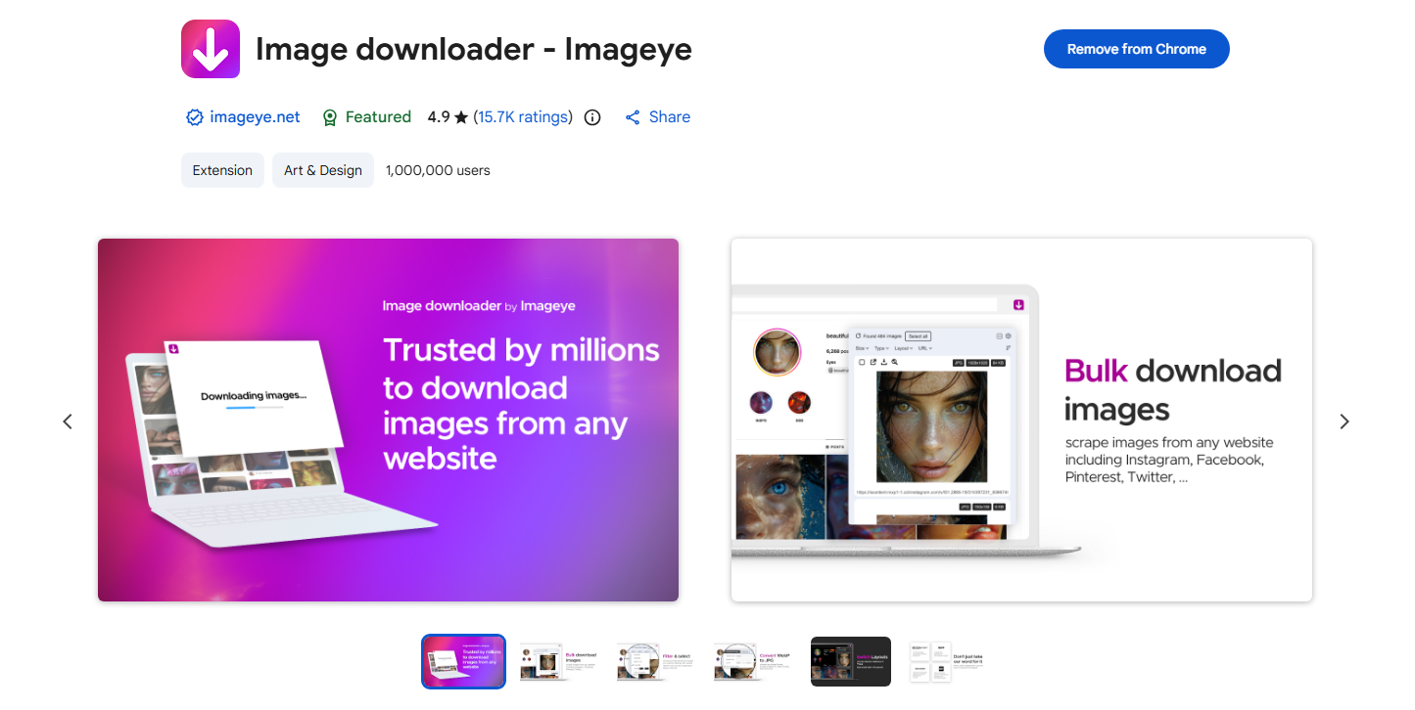Viewport: 1415px width, 710px height.
Task: Click the magnifier icon in the Imageye popup preview
Action: click(895, 363)
